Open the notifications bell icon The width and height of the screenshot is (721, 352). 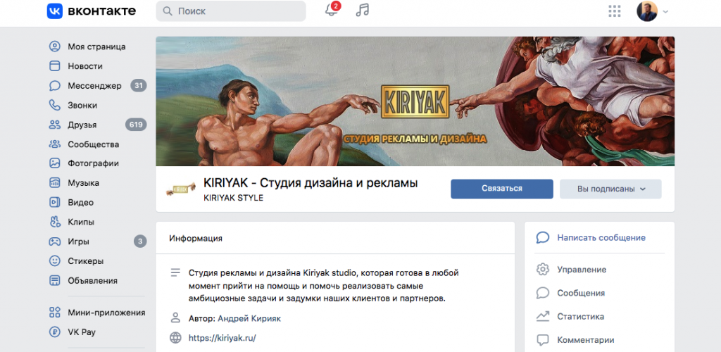point(331,10)
